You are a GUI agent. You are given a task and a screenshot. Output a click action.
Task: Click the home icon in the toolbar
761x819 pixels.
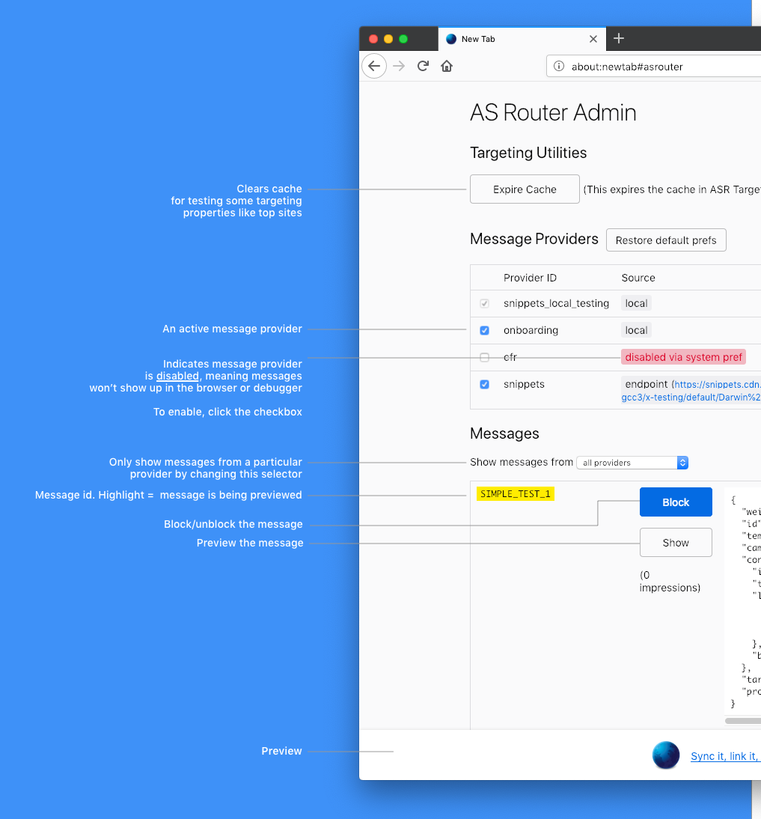[447, 66]
